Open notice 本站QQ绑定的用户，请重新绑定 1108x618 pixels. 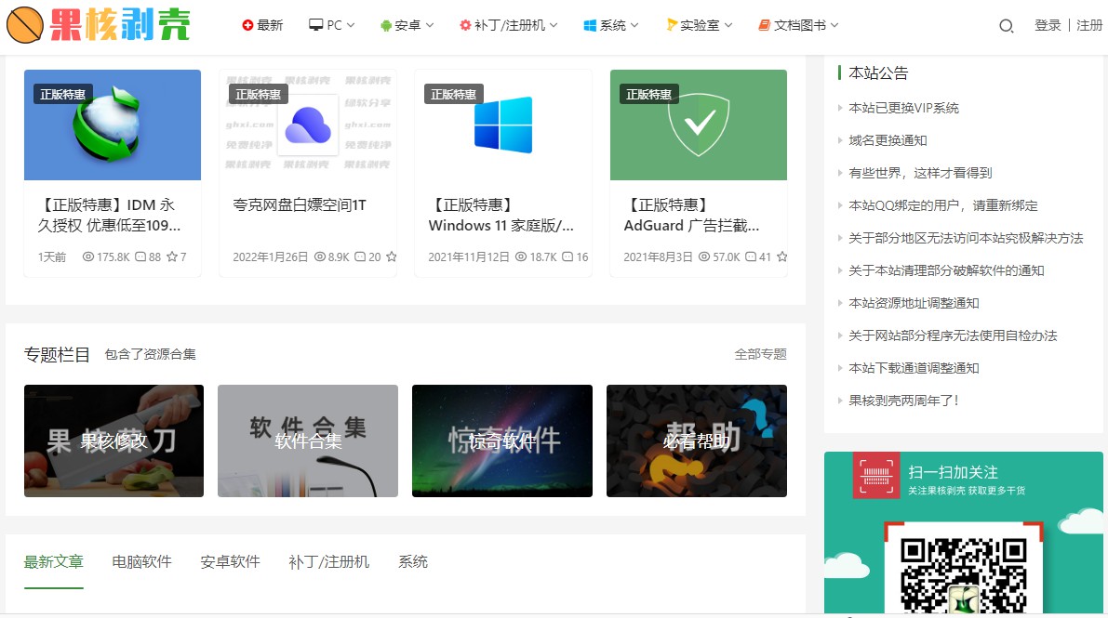942,205
